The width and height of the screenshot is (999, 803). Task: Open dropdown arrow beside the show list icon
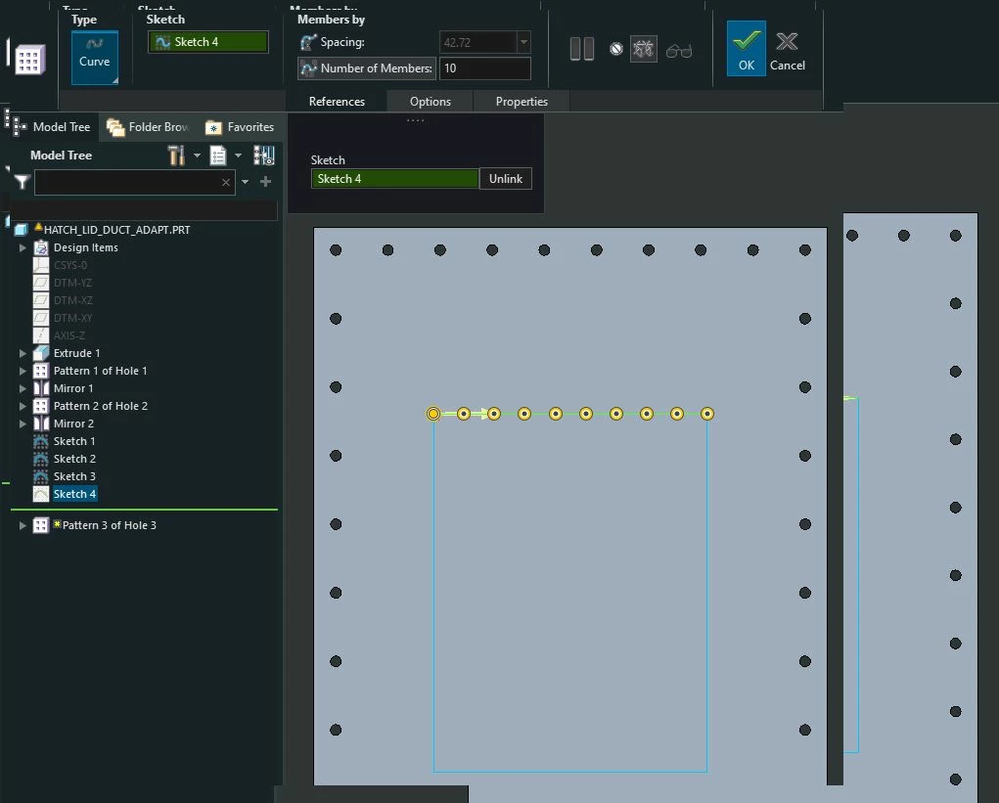pos(239,156)
